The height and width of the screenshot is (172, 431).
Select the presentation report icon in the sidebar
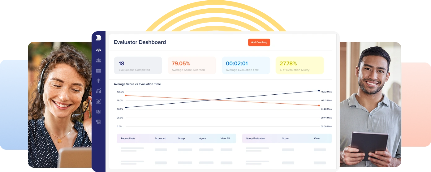(x=98, y=101)
